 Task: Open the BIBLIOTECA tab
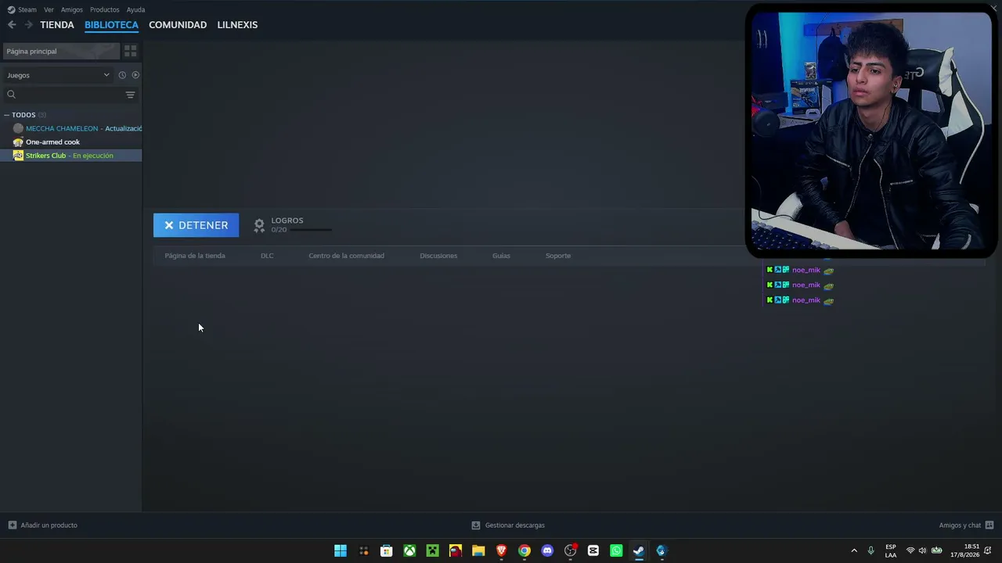pos(111,25)
